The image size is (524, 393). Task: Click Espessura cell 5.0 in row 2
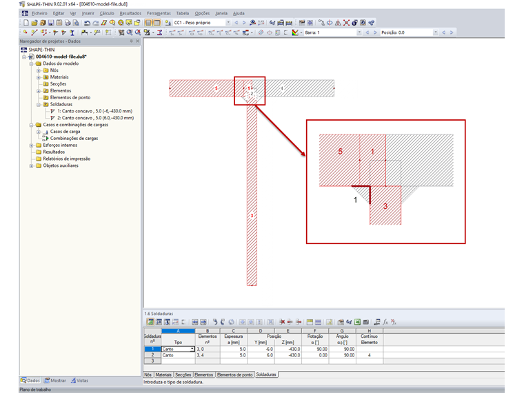(234, 355)
